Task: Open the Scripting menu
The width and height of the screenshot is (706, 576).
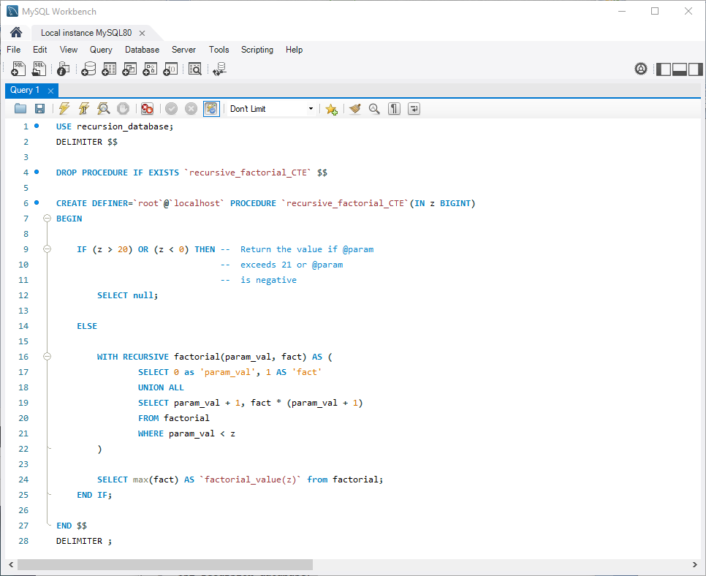Action: pyautogui.click(x=257, y=50)
